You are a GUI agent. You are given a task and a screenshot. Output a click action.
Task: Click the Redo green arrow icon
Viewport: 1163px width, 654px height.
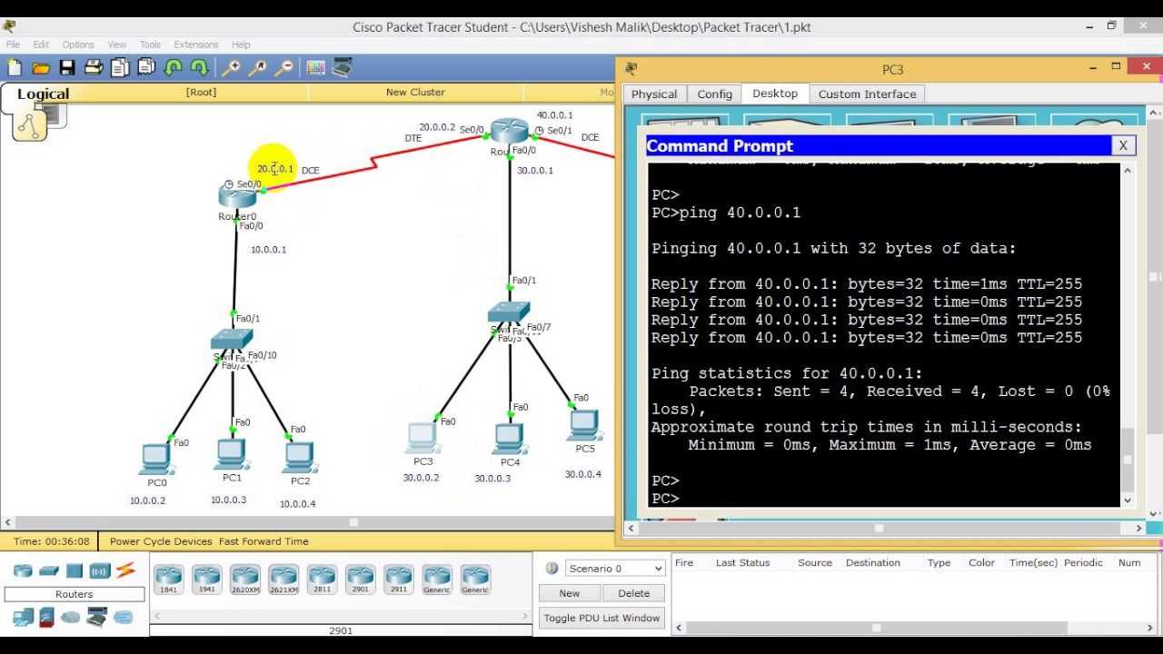click(199, 67)
